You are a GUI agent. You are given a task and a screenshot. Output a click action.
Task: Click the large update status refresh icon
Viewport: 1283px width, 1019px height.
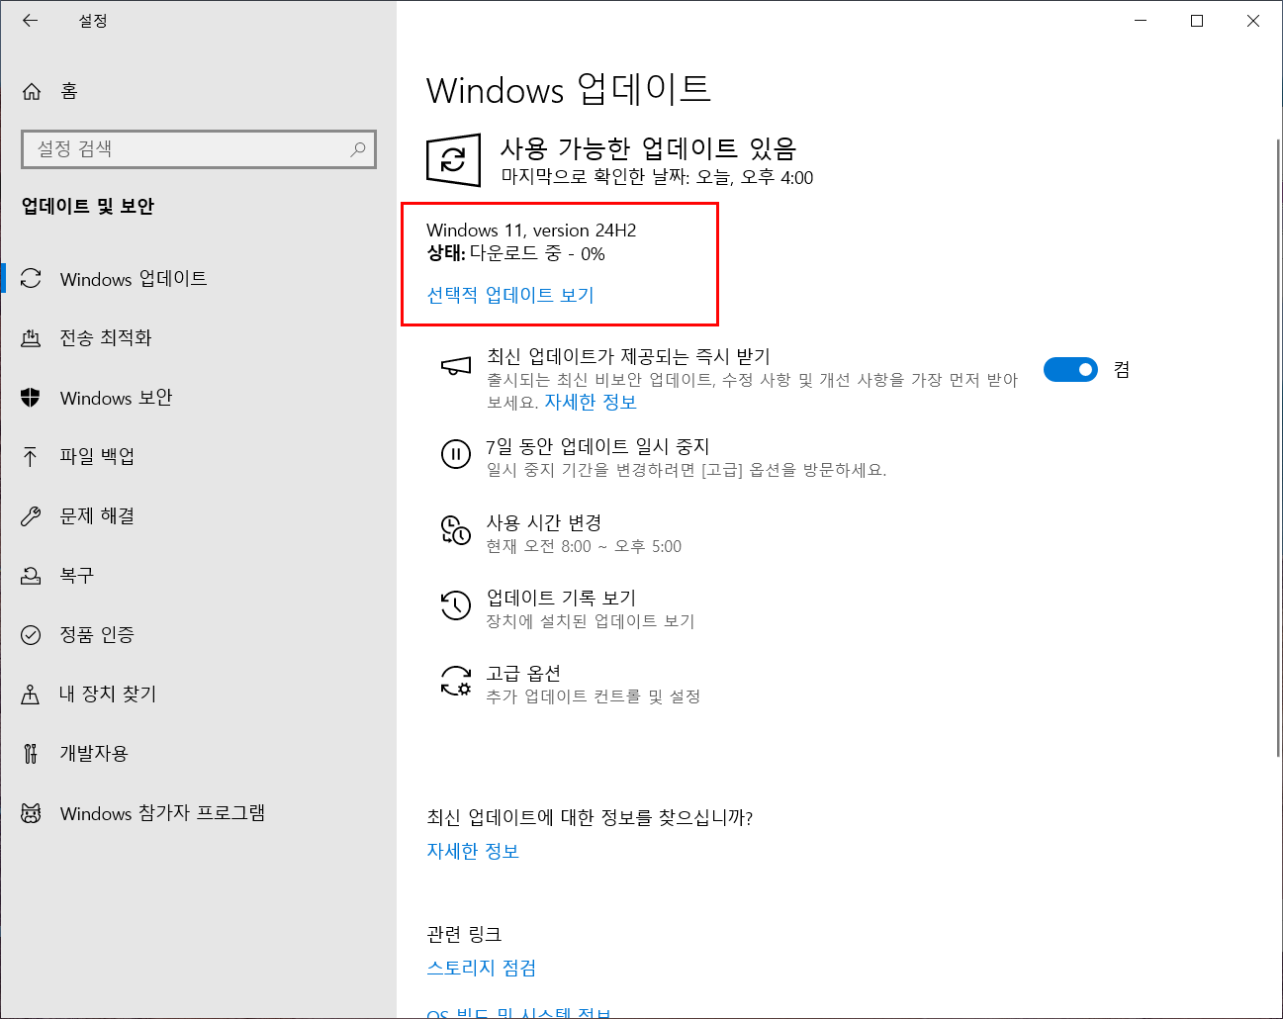pos(454,159)
